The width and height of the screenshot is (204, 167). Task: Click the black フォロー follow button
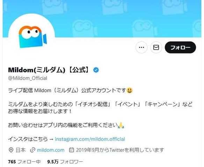coord(180,47)
